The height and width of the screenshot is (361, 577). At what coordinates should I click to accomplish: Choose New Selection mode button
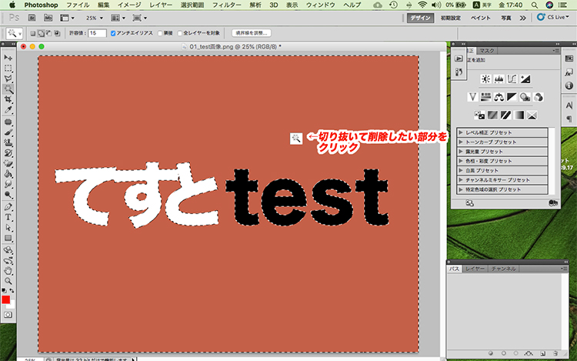33,33
